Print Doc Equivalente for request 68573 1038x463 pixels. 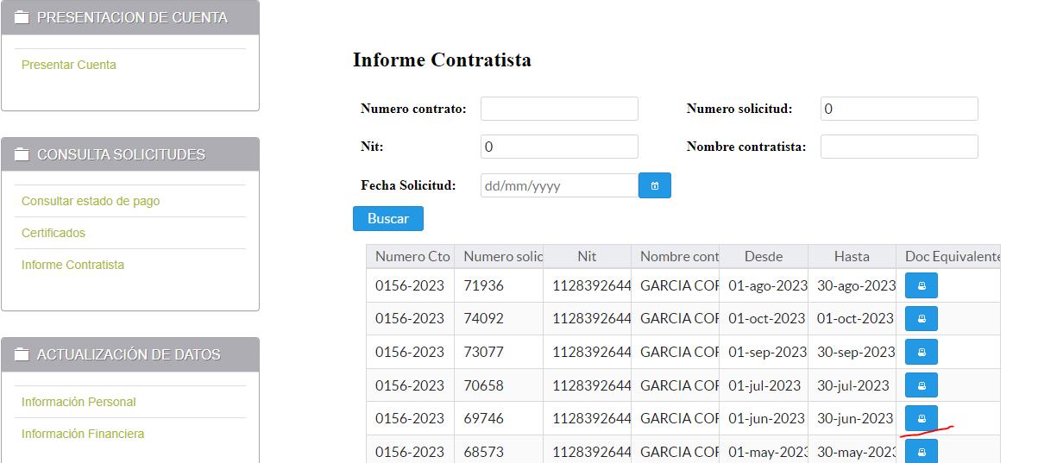[921, 451]
